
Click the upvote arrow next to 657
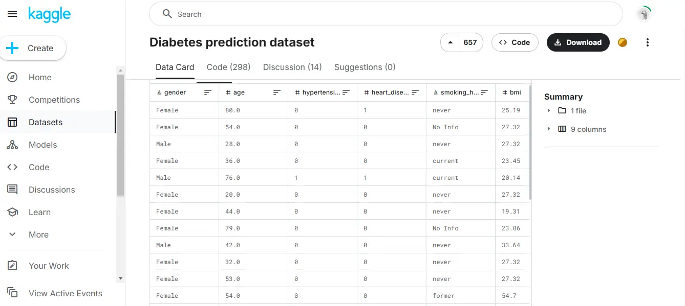pos(450,42)
